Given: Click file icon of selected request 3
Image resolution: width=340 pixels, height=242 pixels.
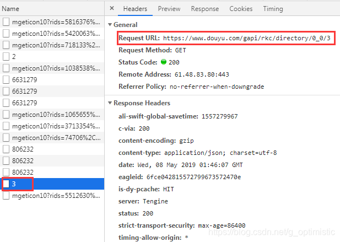Looking at the screenshot, I should (x=6, y=184).
